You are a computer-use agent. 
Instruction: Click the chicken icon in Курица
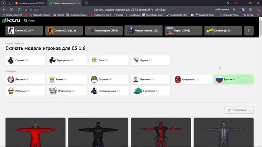136,60
